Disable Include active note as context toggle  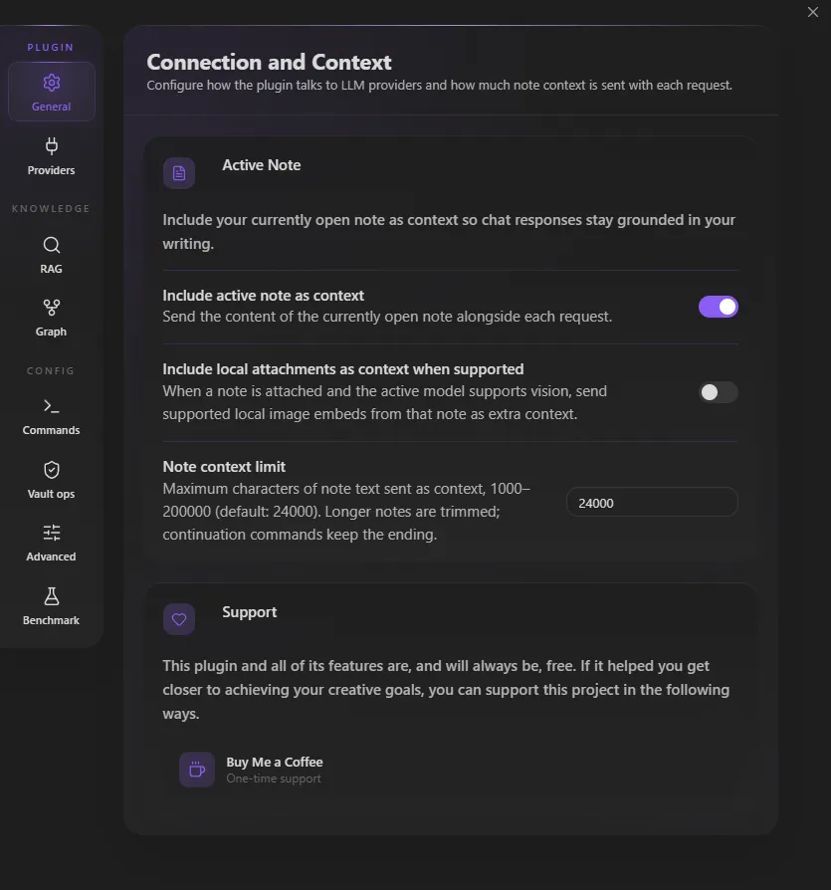[x=719, y=307]
